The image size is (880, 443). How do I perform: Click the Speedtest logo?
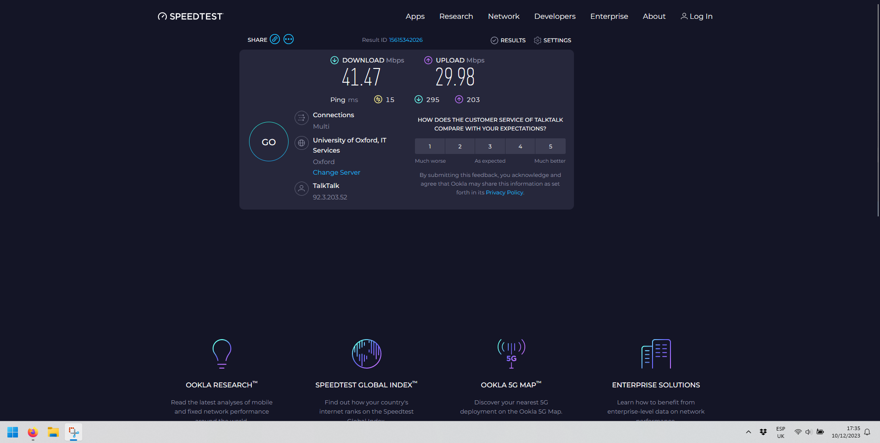point(190,17)
